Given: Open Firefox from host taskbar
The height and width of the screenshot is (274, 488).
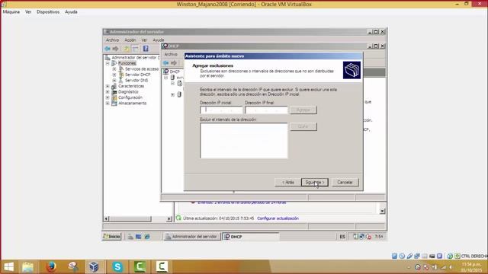Looking at the screenshot, I should pos(51,267).
